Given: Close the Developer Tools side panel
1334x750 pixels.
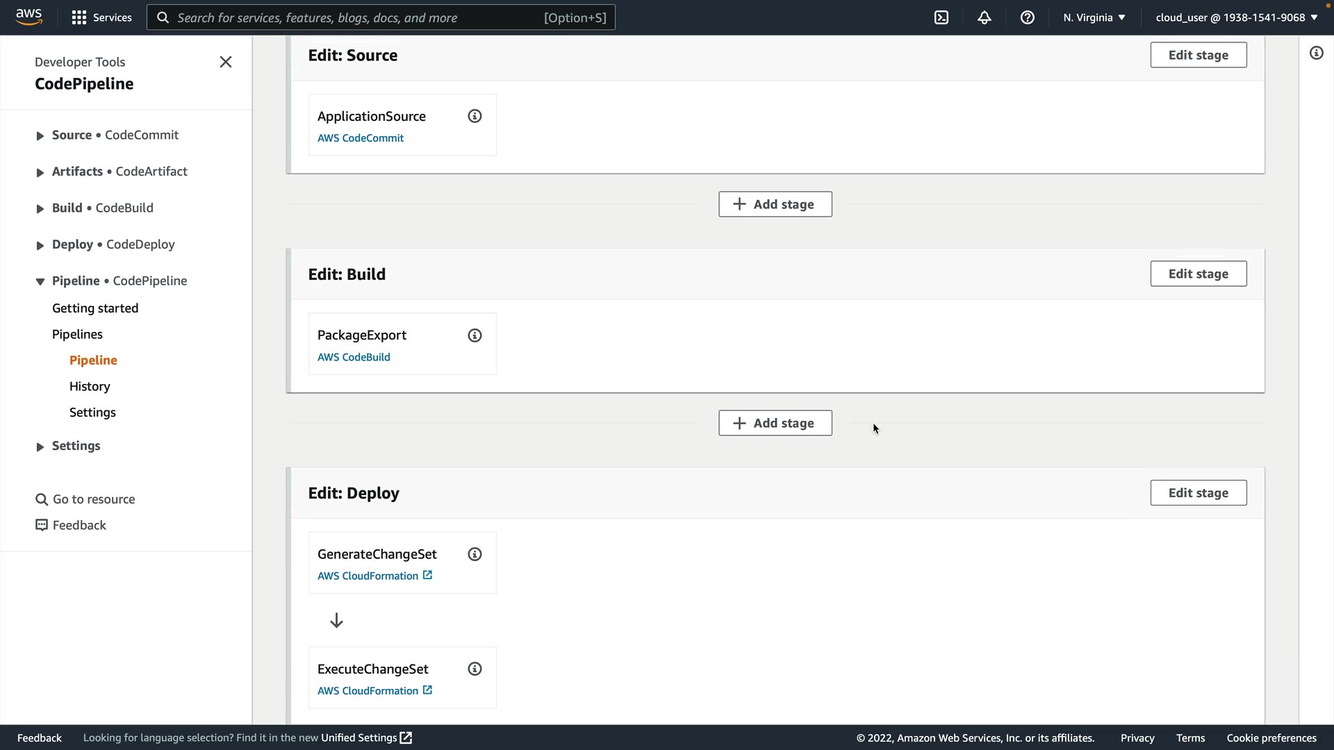Looking at the screenshot, I should (226, 62).
